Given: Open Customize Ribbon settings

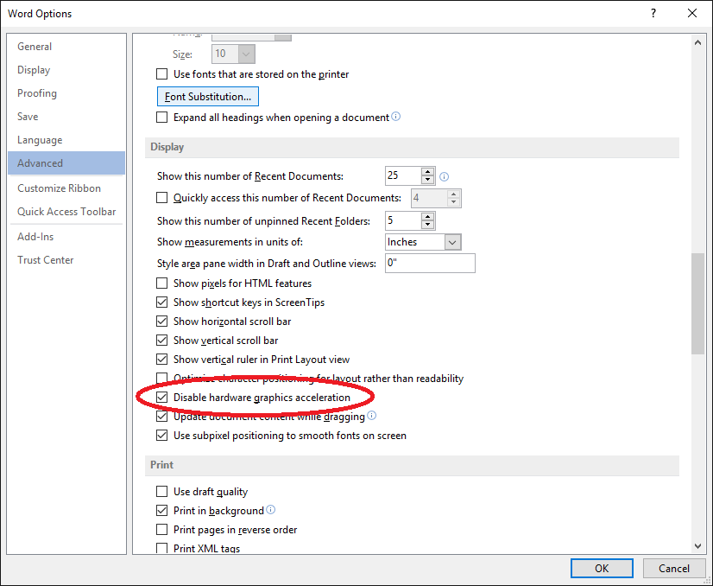Looking at the screenshot, I should coord(66,188).
